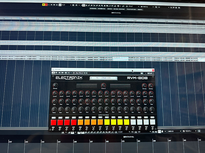Toggle the red S solo button

click(46, 5)
